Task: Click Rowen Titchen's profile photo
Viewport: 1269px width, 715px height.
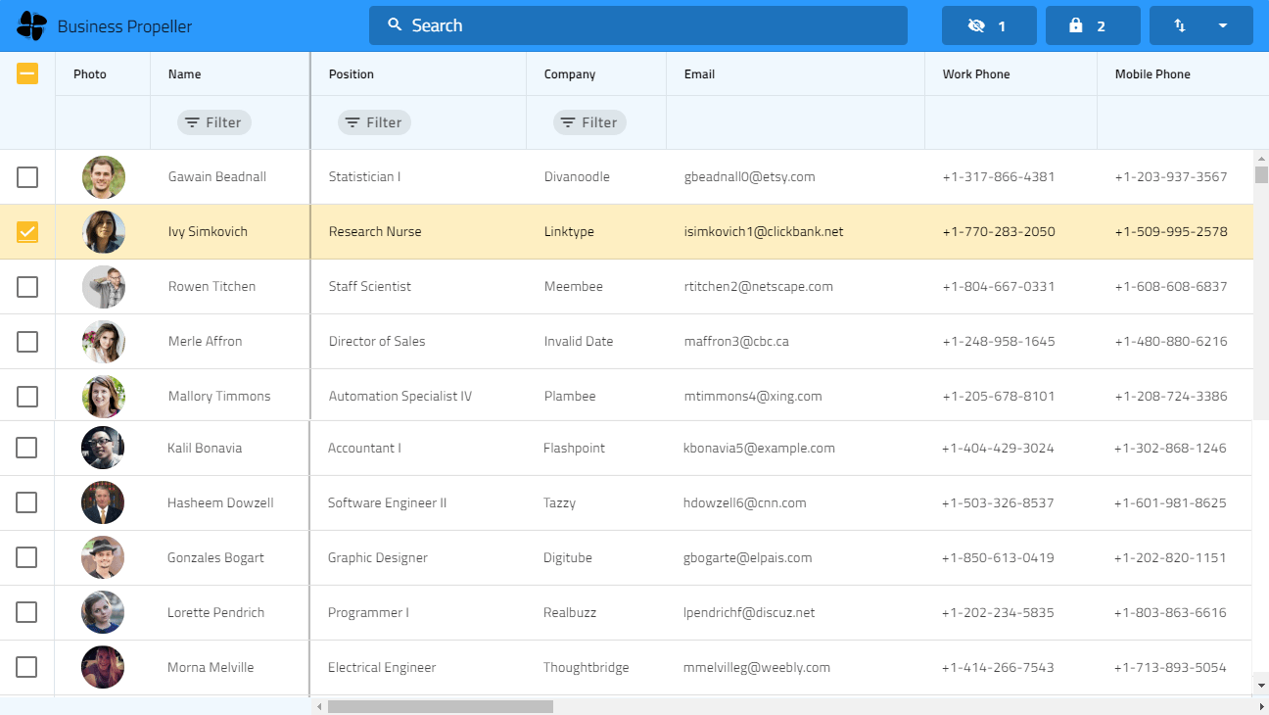Action: point(104,287)
